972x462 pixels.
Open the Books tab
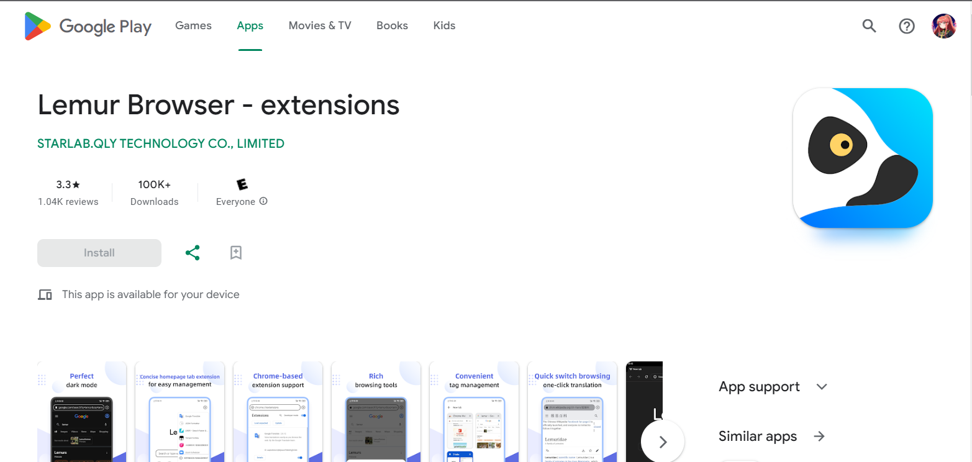(x=392, y=26)
